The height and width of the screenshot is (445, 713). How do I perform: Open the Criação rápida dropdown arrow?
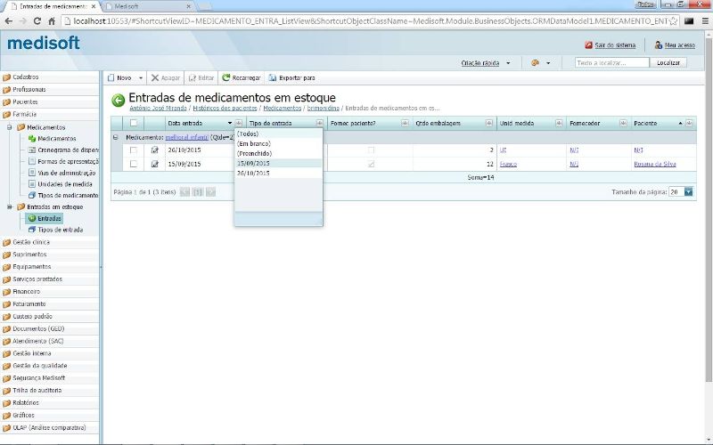point(508,63)
